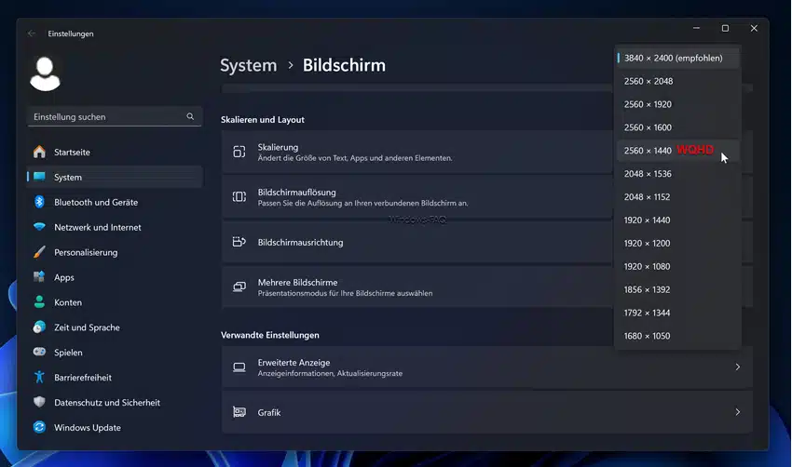This screenshot has width=792, height=467.
Task: Click the Bildschirmausrichtung icon
Action: (x=239, y=242)
